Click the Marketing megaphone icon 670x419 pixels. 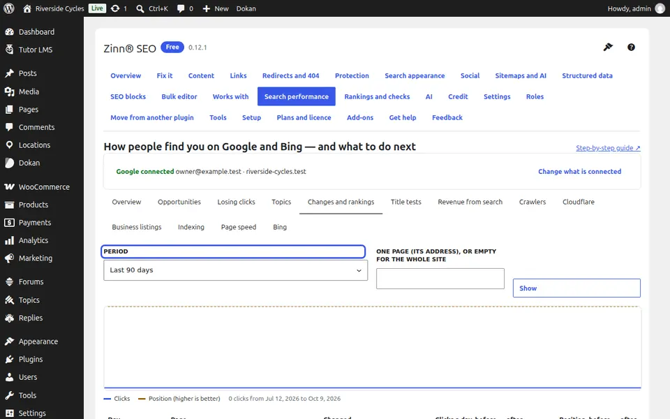coord(9,258)
